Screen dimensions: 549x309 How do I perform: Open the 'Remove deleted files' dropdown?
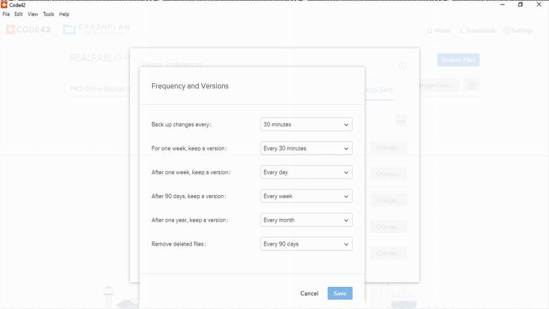click(306, 244)
